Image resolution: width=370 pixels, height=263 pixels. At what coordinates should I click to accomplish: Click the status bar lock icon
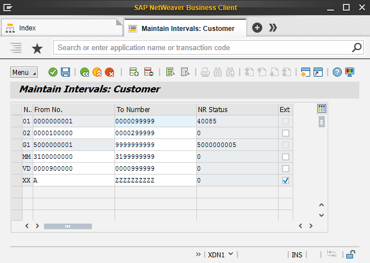(x=351, y=255)
